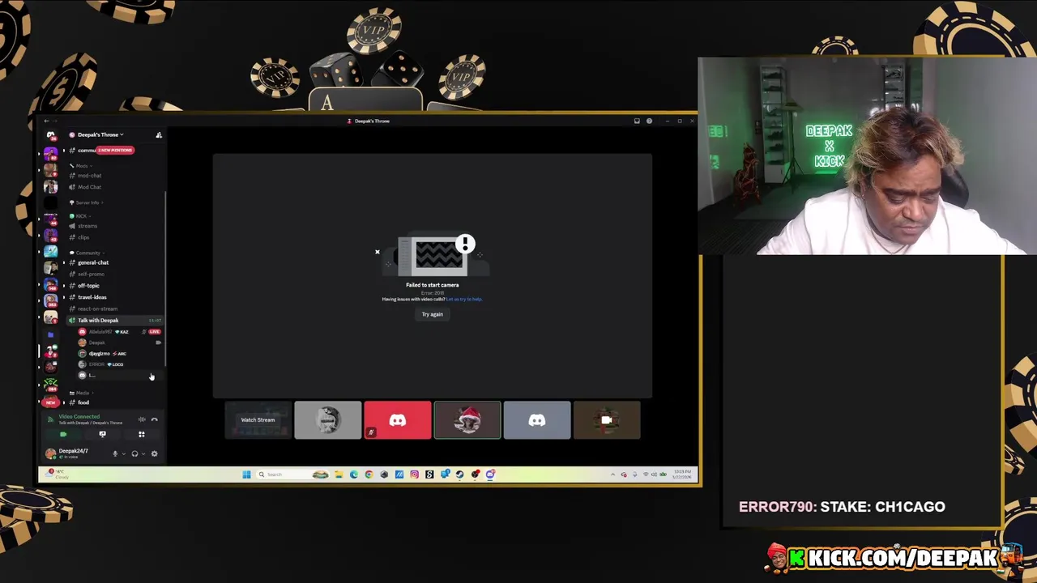Dismiss camera error with X icon
Viewport: 1037px width, 583px height.
click(377, 252)
